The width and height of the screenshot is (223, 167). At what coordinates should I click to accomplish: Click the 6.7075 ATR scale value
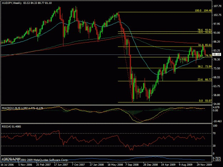pyautogui.click(x=217, y=158)
